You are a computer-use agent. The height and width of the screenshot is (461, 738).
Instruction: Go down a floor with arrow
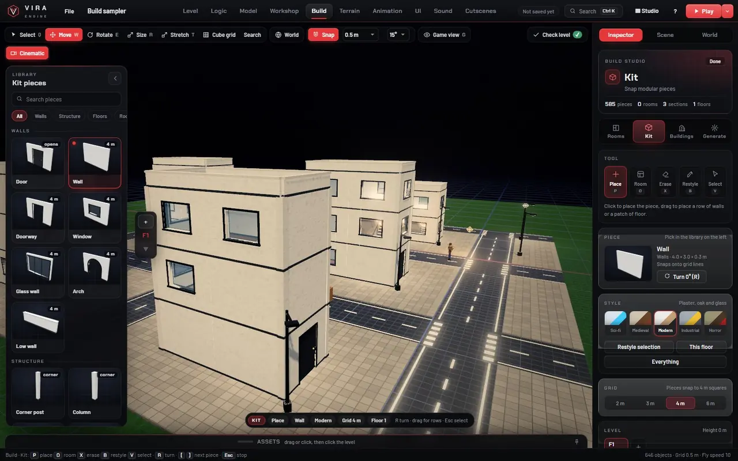145,249
